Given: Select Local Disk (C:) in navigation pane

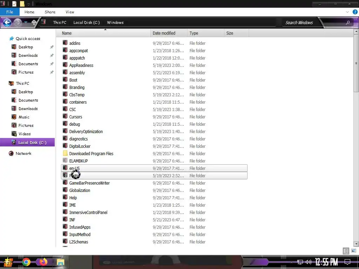Looking at the screenshot, I should pyautogui.click(x=27, y=143).
